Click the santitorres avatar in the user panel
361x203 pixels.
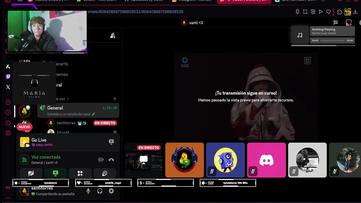pos(24,191)
